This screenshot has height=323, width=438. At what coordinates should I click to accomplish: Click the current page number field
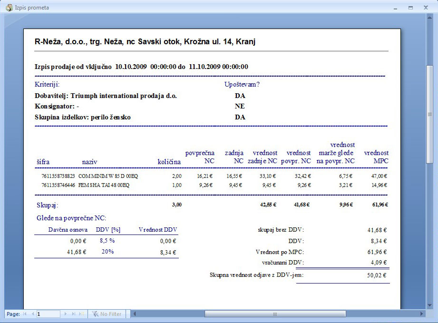(x=48, y=314)
